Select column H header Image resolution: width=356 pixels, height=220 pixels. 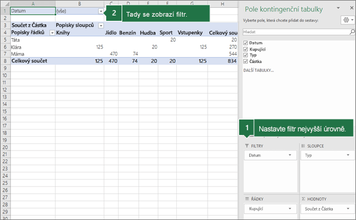(x=223, y=4)
